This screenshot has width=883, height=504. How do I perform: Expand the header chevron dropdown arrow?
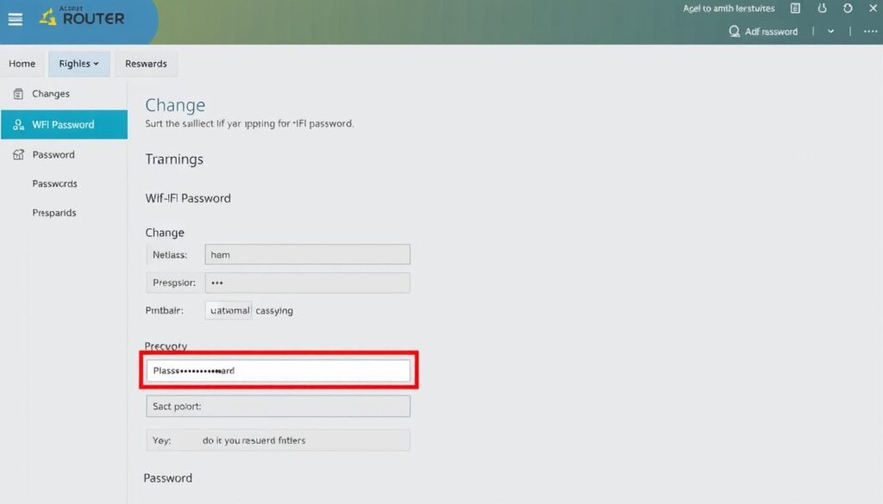[x=831, y=31]
